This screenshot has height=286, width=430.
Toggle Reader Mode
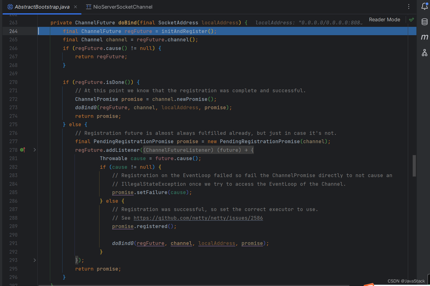coord(384,19)
